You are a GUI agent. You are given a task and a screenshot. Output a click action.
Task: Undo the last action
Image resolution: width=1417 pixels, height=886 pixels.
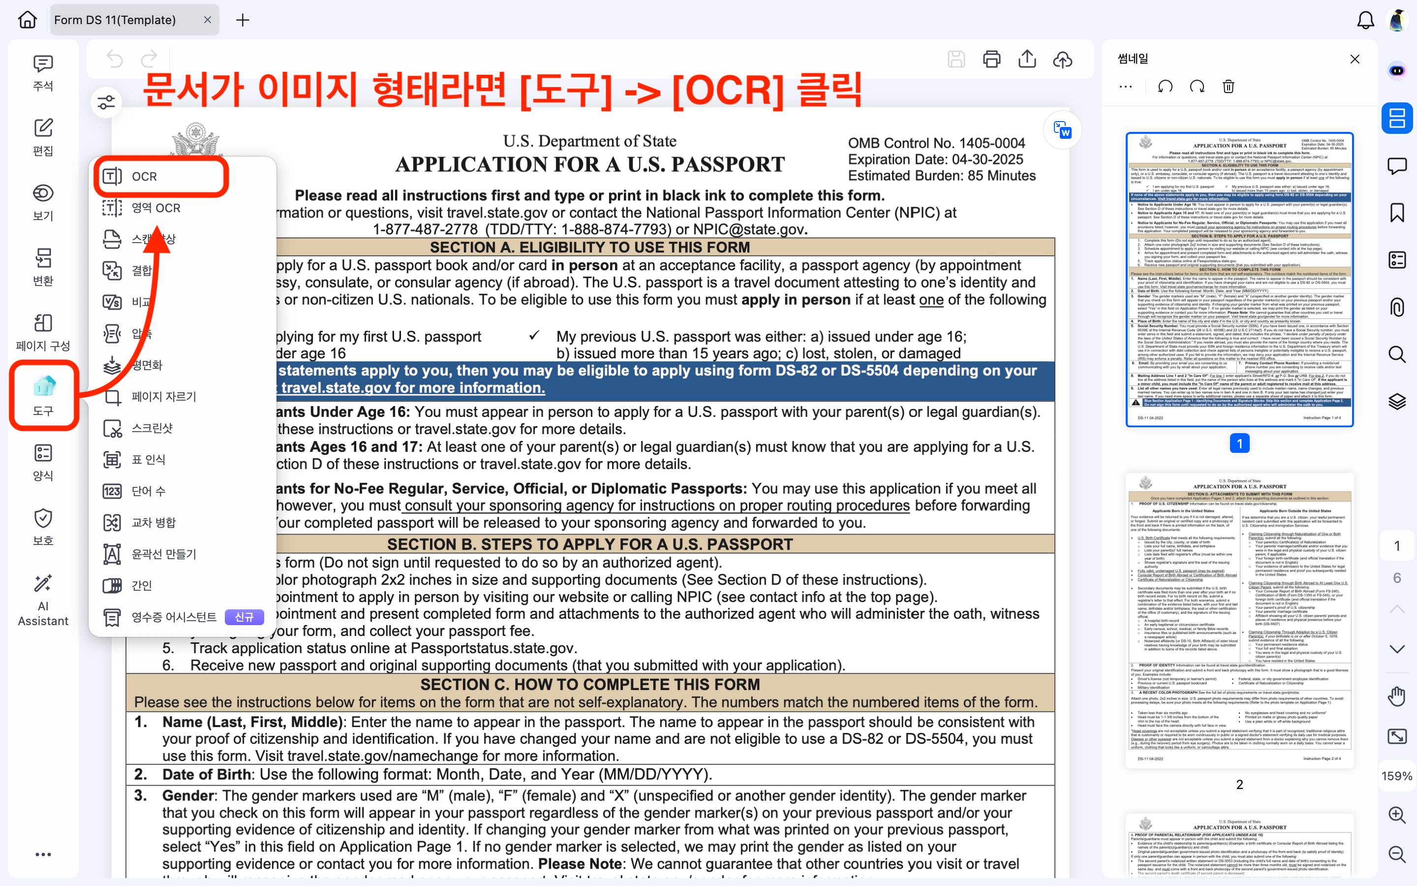click(x=115, y=59)
